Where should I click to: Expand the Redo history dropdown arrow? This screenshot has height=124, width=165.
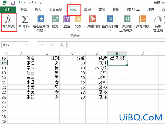(x=36, y=2)
